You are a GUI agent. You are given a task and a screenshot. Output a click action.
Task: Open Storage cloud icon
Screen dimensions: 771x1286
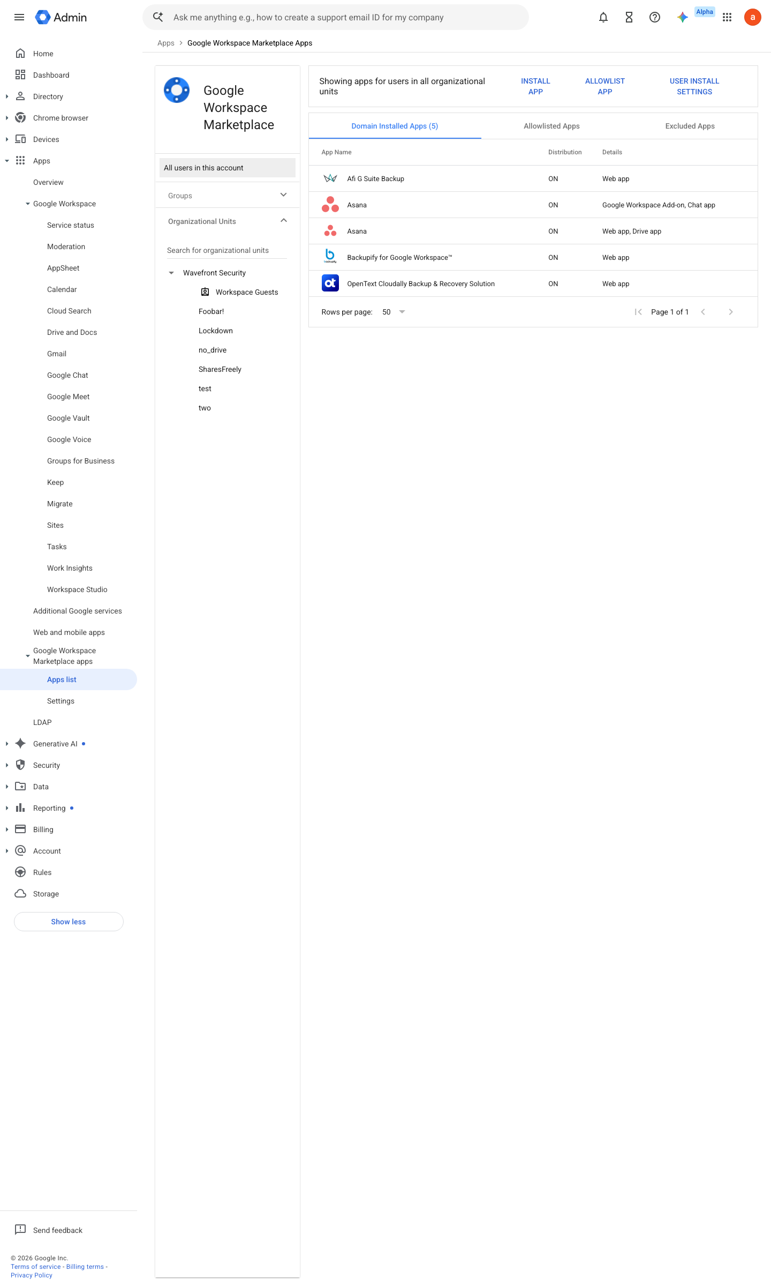point(20,894)
